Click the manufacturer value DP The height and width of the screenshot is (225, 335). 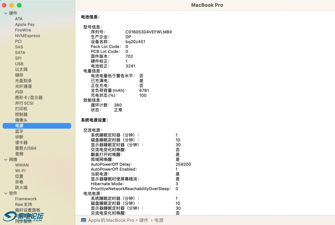128,37
